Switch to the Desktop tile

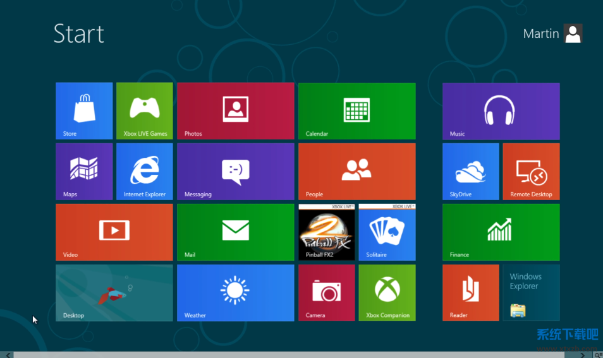point(114,292)
